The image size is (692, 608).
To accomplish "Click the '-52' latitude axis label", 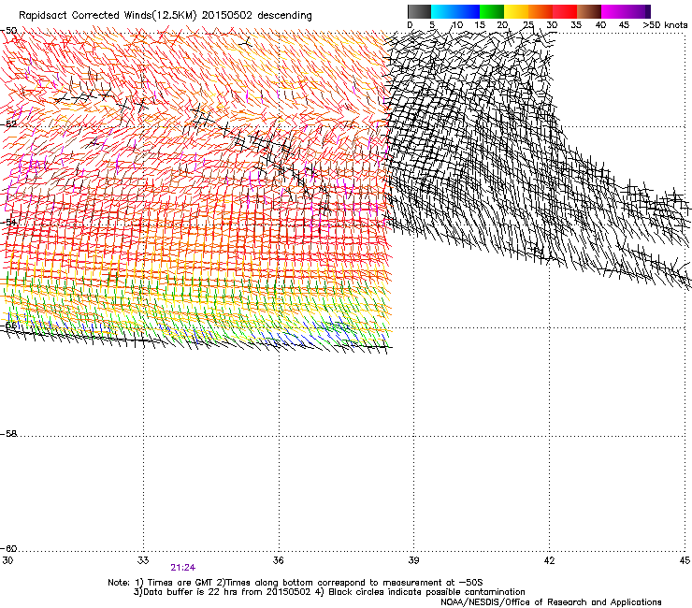I will click(8, 123).
